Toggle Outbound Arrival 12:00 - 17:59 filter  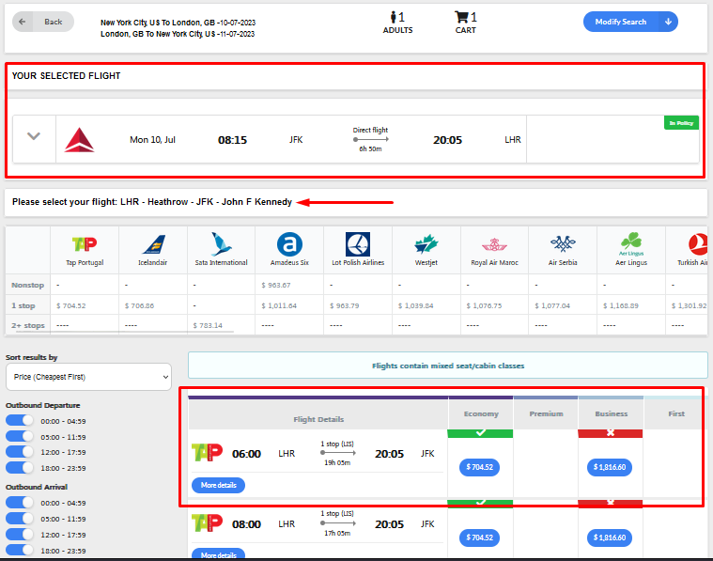(20, 534)
